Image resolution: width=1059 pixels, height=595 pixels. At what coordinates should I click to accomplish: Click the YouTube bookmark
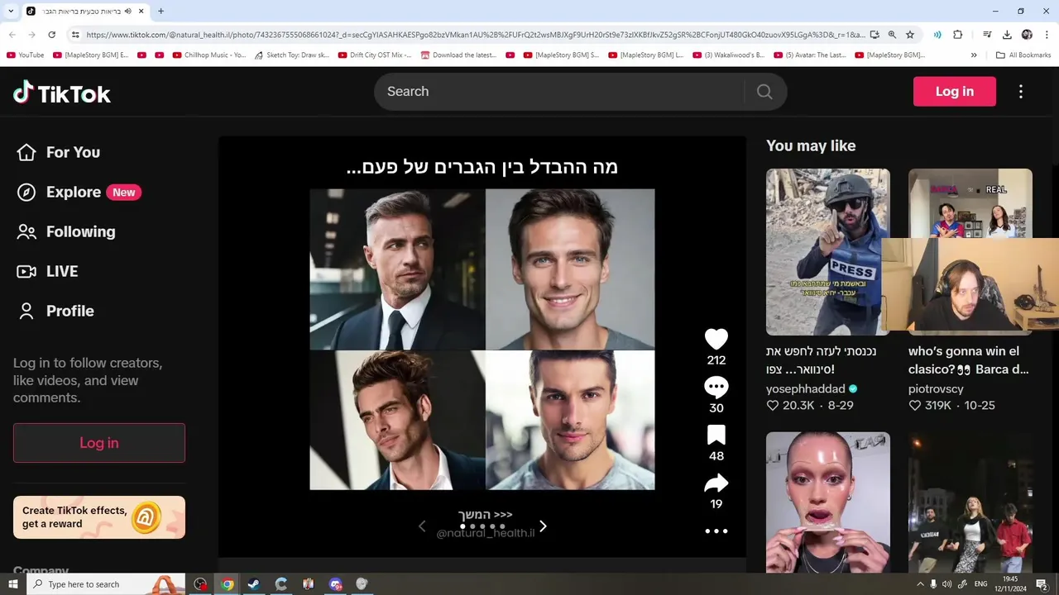click(25, 55)
